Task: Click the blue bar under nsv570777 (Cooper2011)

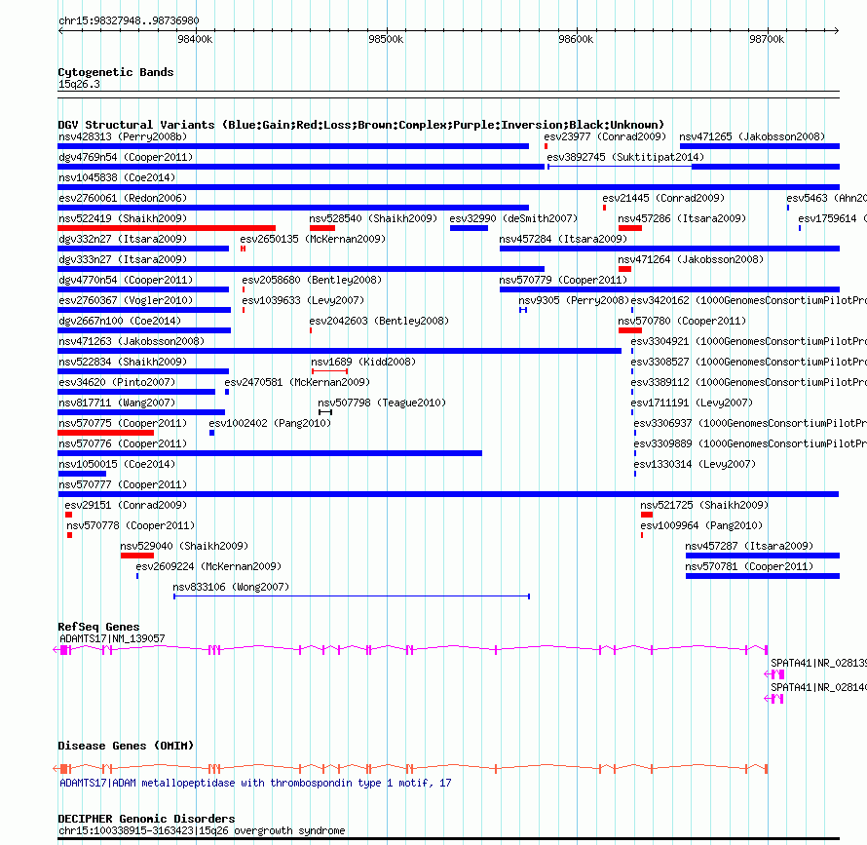Action: 448,494
